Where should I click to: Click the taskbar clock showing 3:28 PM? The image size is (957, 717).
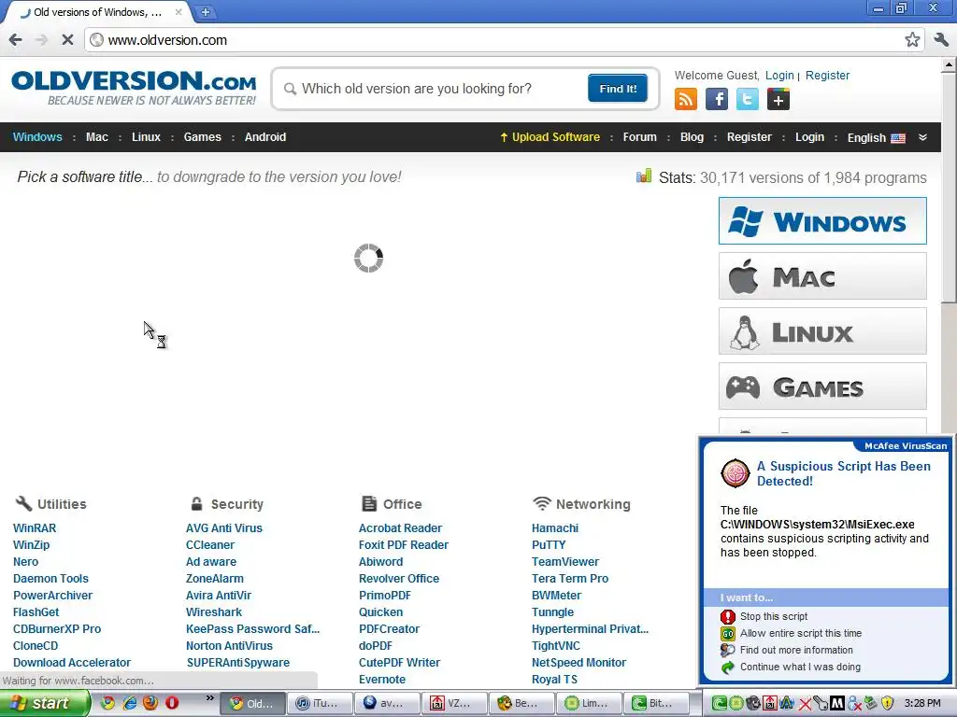[x=922, y=704]
